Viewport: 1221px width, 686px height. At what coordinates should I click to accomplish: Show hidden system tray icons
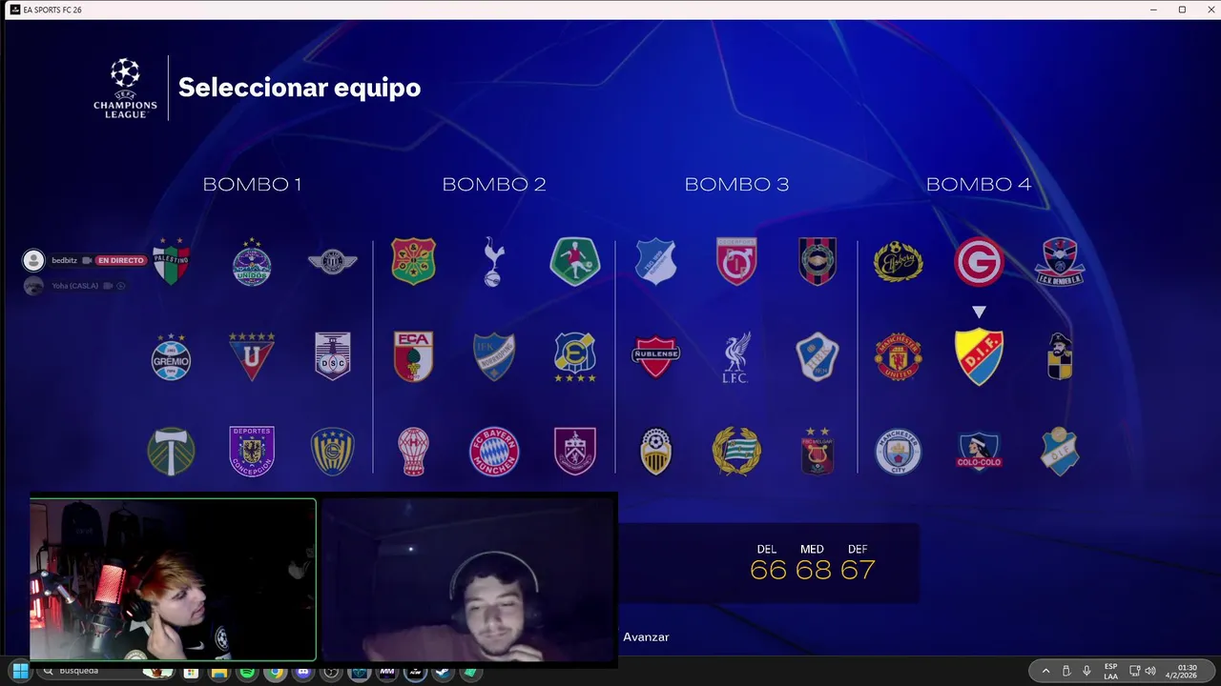point(1045,672)
